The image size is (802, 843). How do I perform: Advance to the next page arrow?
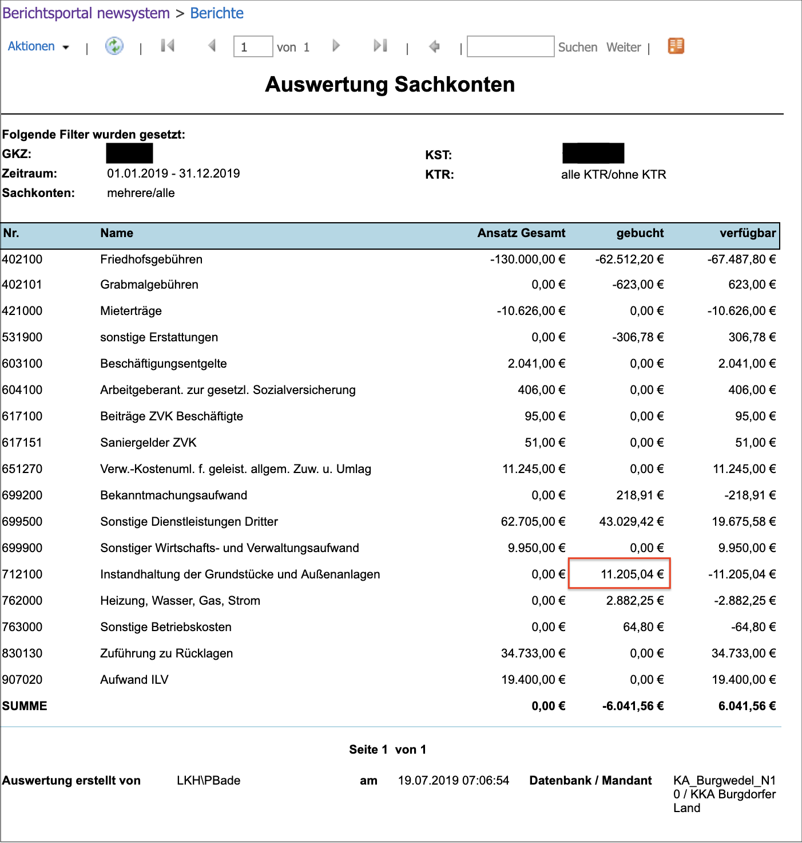coord(336,46)
